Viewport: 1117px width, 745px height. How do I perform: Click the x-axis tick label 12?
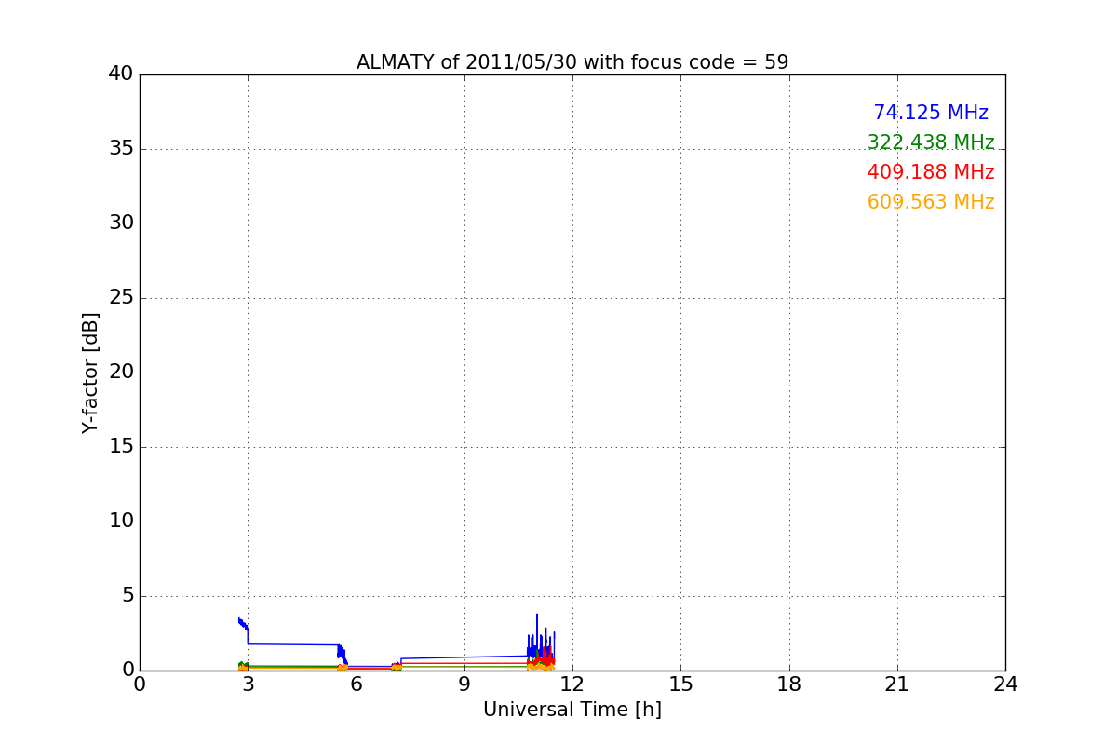coord(572,684)
